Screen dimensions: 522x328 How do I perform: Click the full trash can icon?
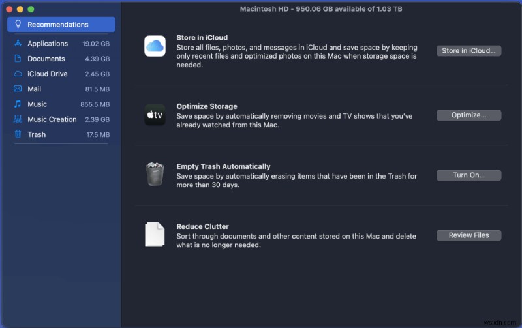tap(155, 174)
